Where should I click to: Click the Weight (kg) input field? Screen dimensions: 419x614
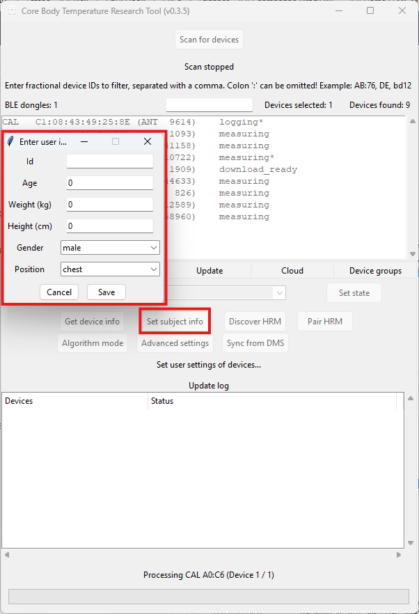pos(110,205)
